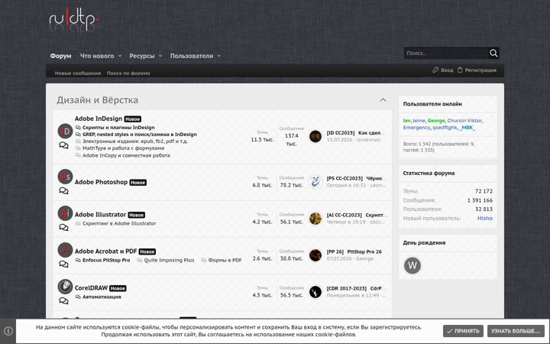The height and width of the screenshot is (344, 550).
Task: Open CorelDRAW Автоматизация subforum
Action: pyautogui.click(x=102, y=297)
